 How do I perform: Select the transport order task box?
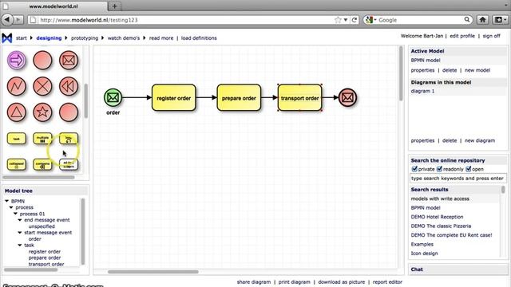click(x=300, y=97)
